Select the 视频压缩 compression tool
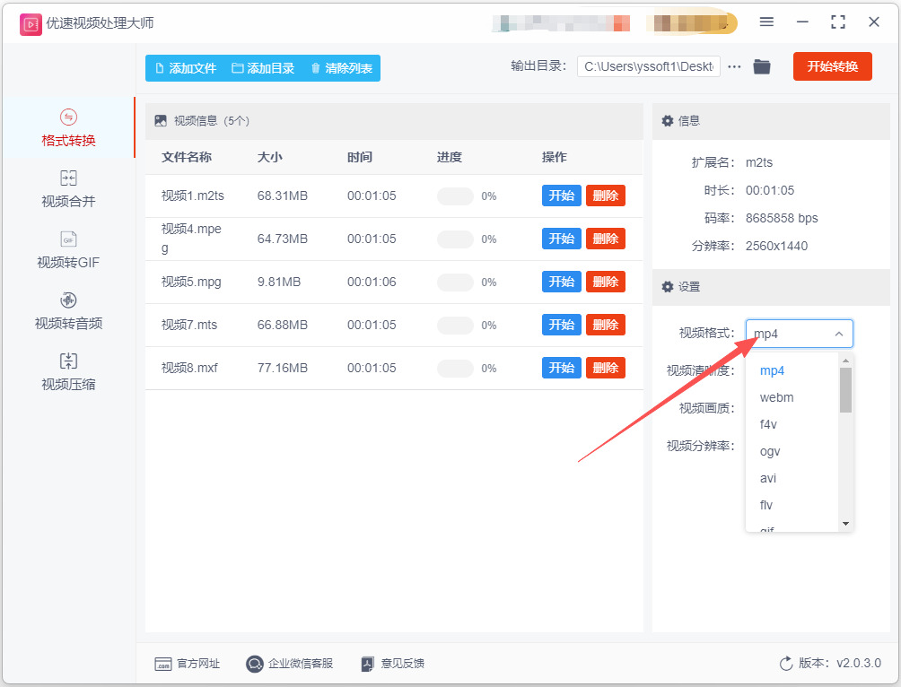Screen dimensions: 901x687 (x=68, y=372)
